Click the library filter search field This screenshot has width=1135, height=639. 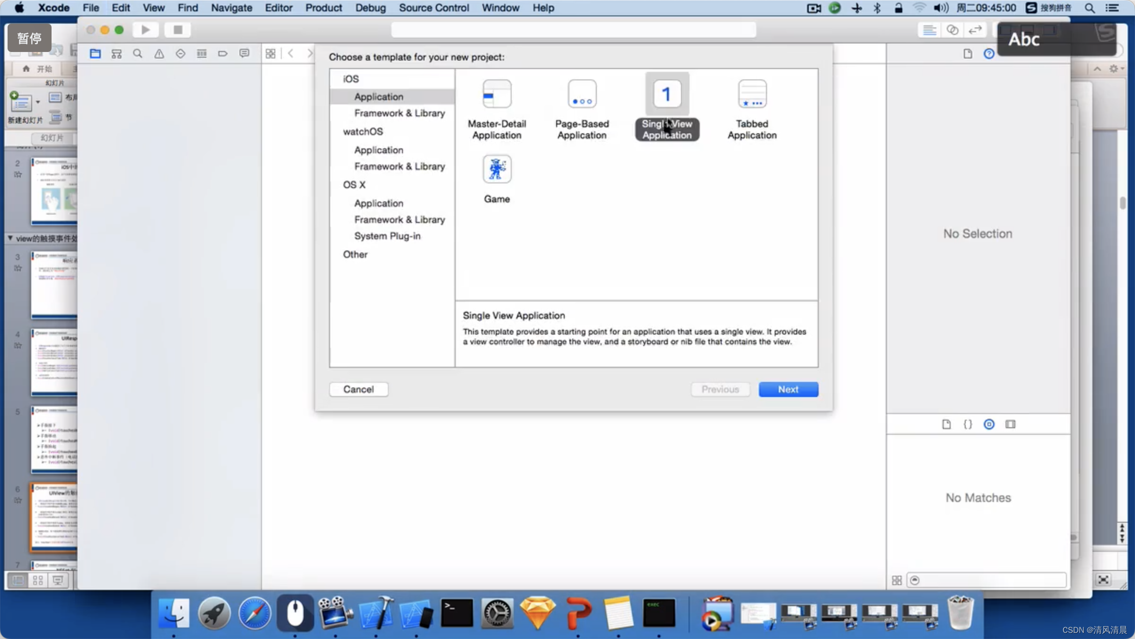coord(987,580)
